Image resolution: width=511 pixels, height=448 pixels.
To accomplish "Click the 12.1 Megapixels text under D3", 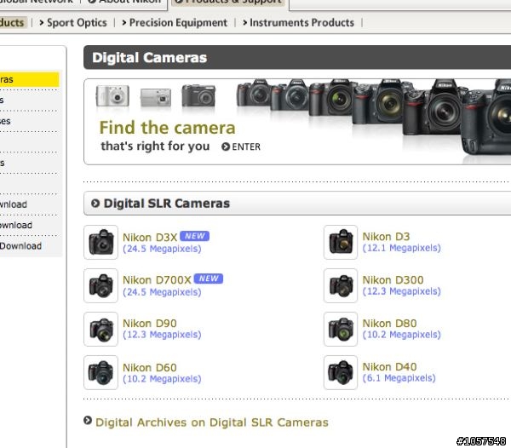I will [401, 248].
